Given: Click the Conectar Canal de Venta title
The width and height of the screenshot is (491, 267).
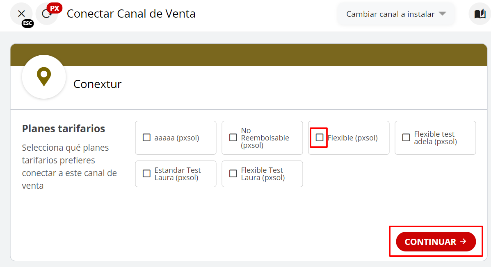Looking at the screenshot, I should click(131, 14).
